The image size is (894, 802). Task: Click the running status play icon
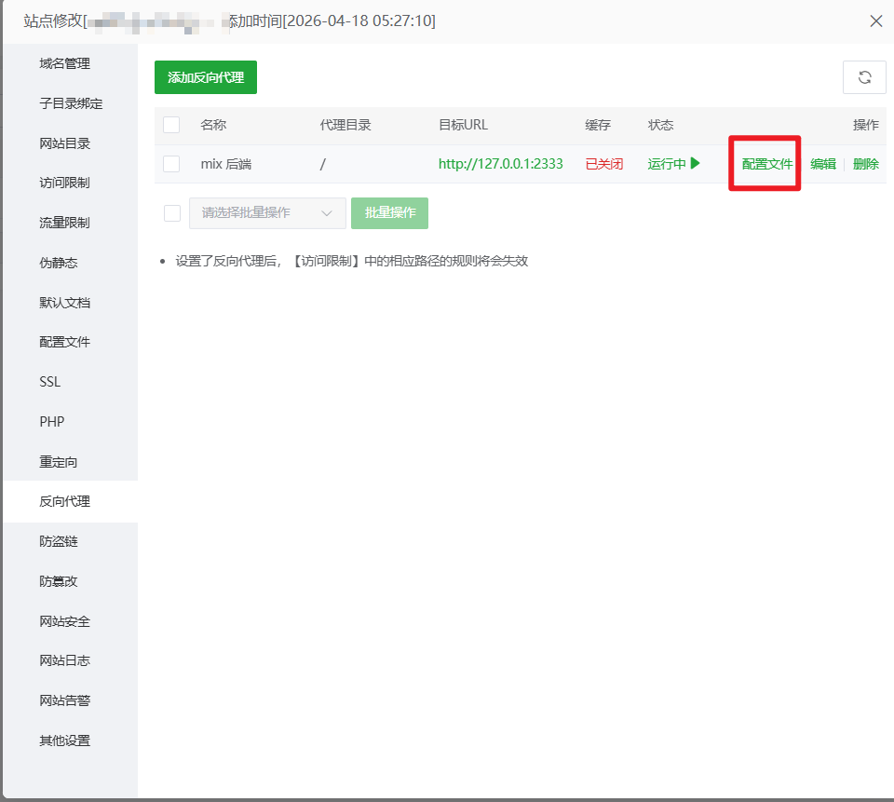(695, 164)
